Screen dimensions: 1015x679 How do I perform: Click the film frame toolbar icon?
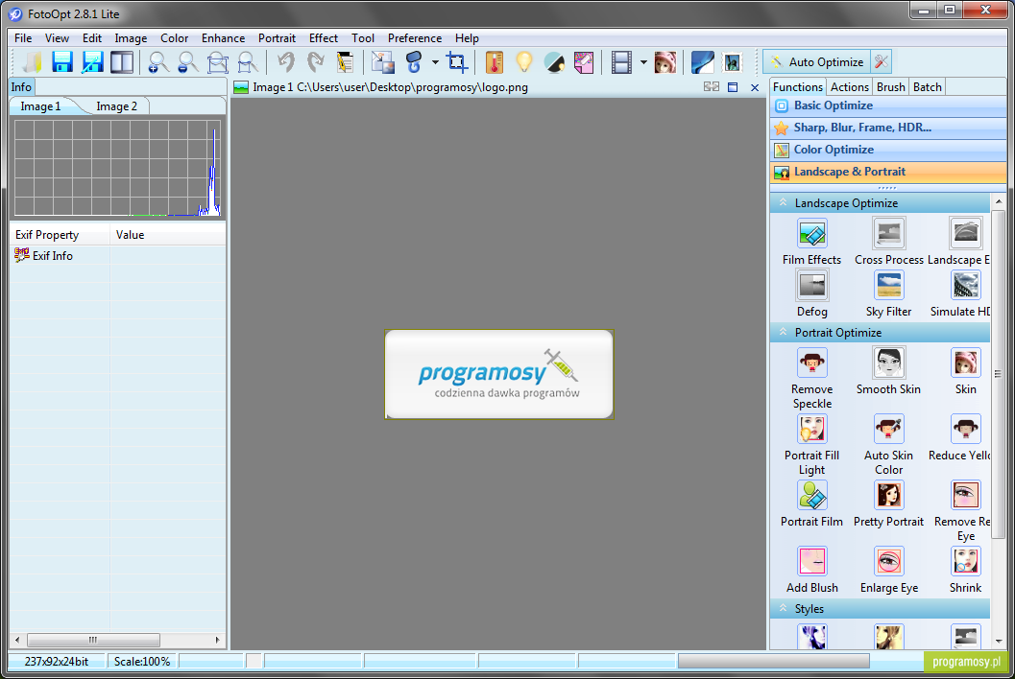pyautogui.click(x=621, y=62)
